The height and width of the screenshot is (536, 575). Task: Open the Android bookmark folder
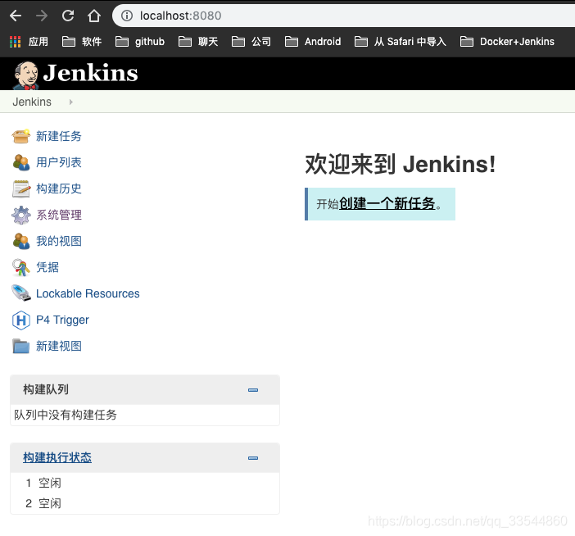(x=313, y=42)
